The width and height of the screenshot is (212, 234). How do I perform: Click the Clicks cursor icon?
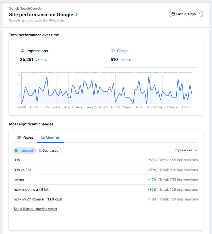click(113, 51)
